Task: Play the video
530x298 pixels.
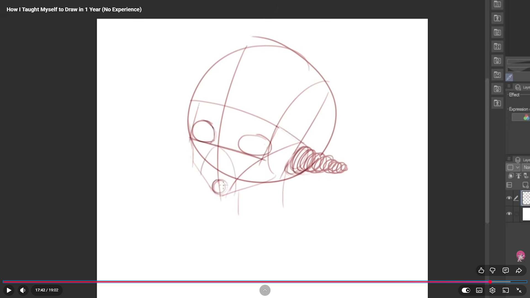Action: (x=9, y=290)
